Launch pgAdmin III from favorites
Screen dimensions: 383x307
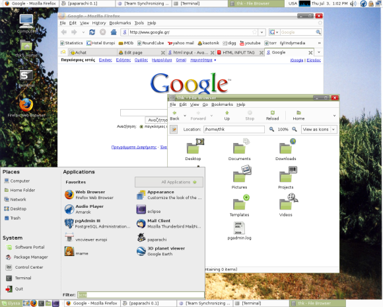(97, 224)
